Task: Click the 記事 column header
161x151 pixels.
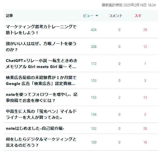Action: [9, 16]
